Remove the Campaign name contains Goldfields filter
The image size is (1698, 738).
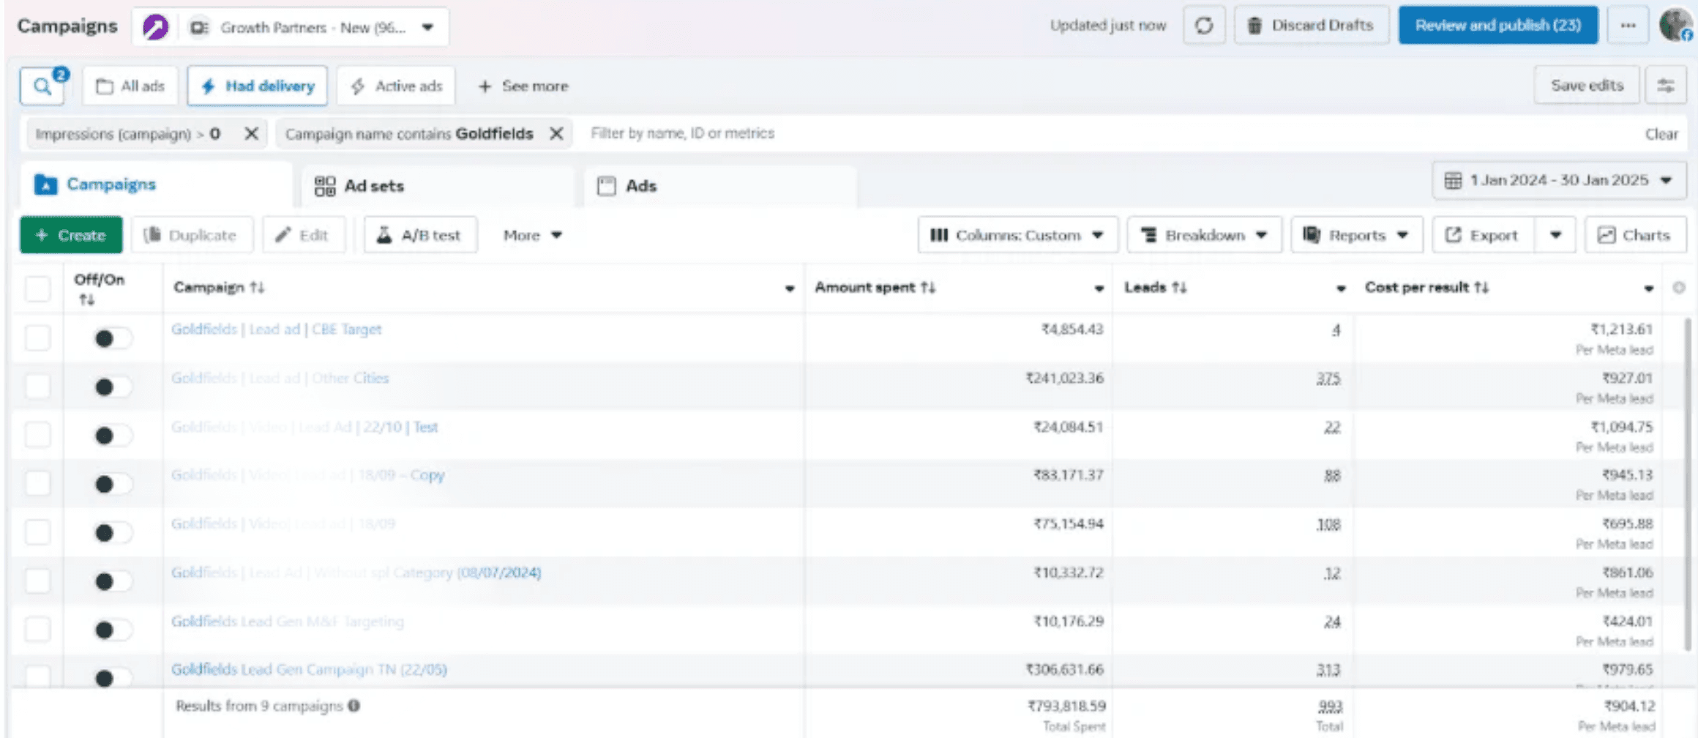[x=556, y=134]
